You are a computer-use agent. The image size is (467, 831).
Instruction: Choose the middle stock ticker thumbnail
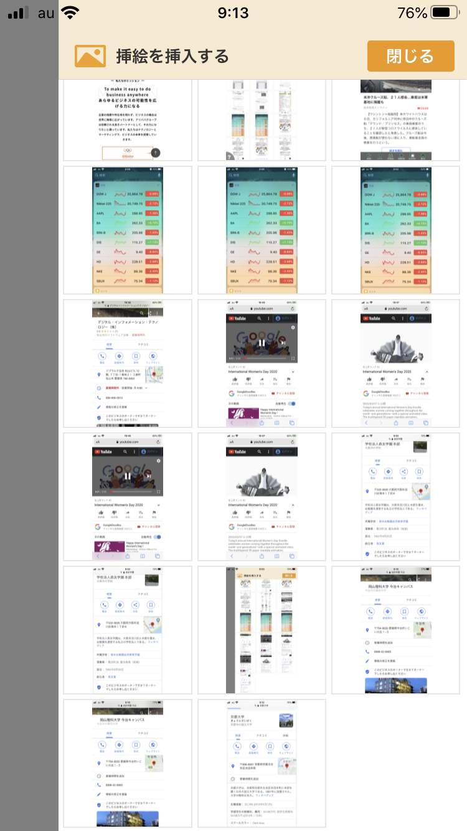(262, 230)
